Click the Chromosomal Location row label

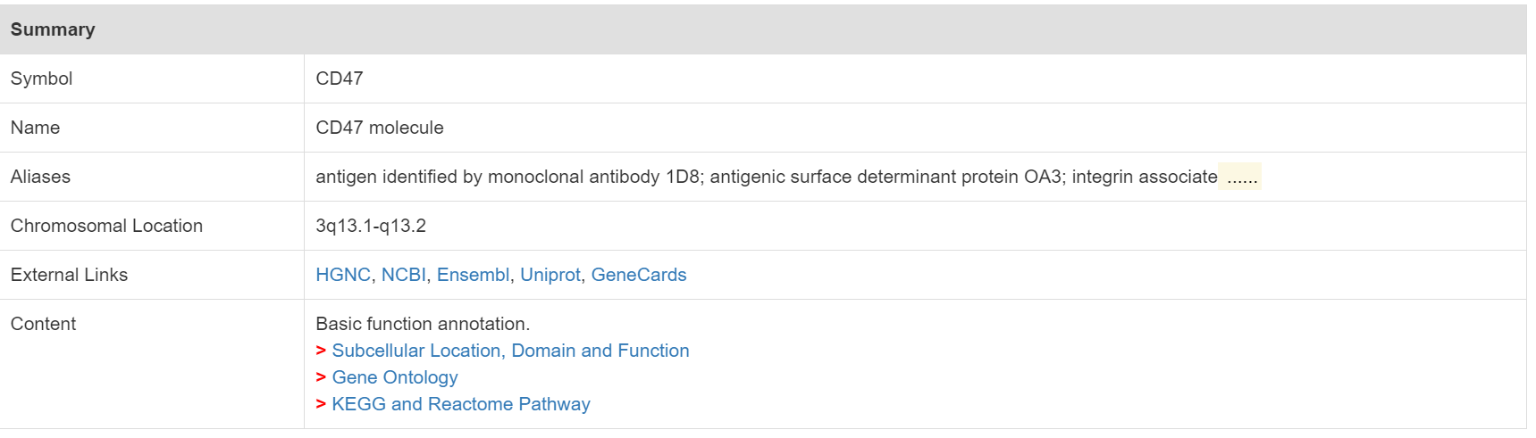point(106,226)
